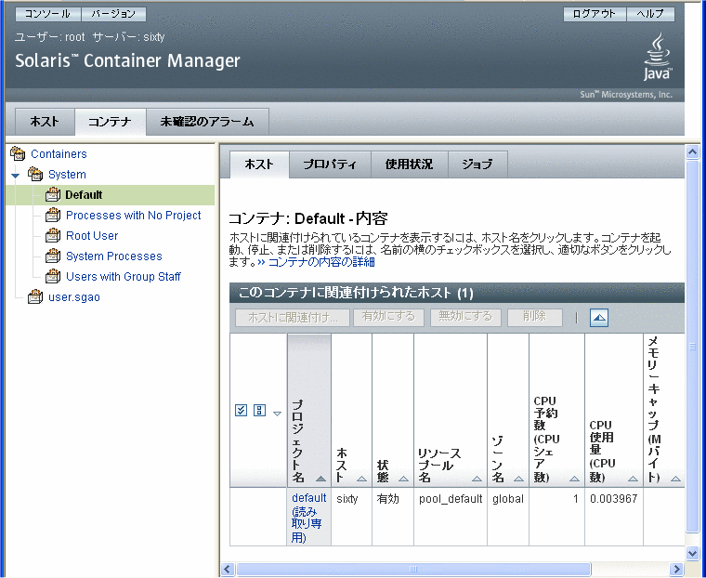Sort by 状態 column arrow
The image size is (706, 578).
click(403, 479)
